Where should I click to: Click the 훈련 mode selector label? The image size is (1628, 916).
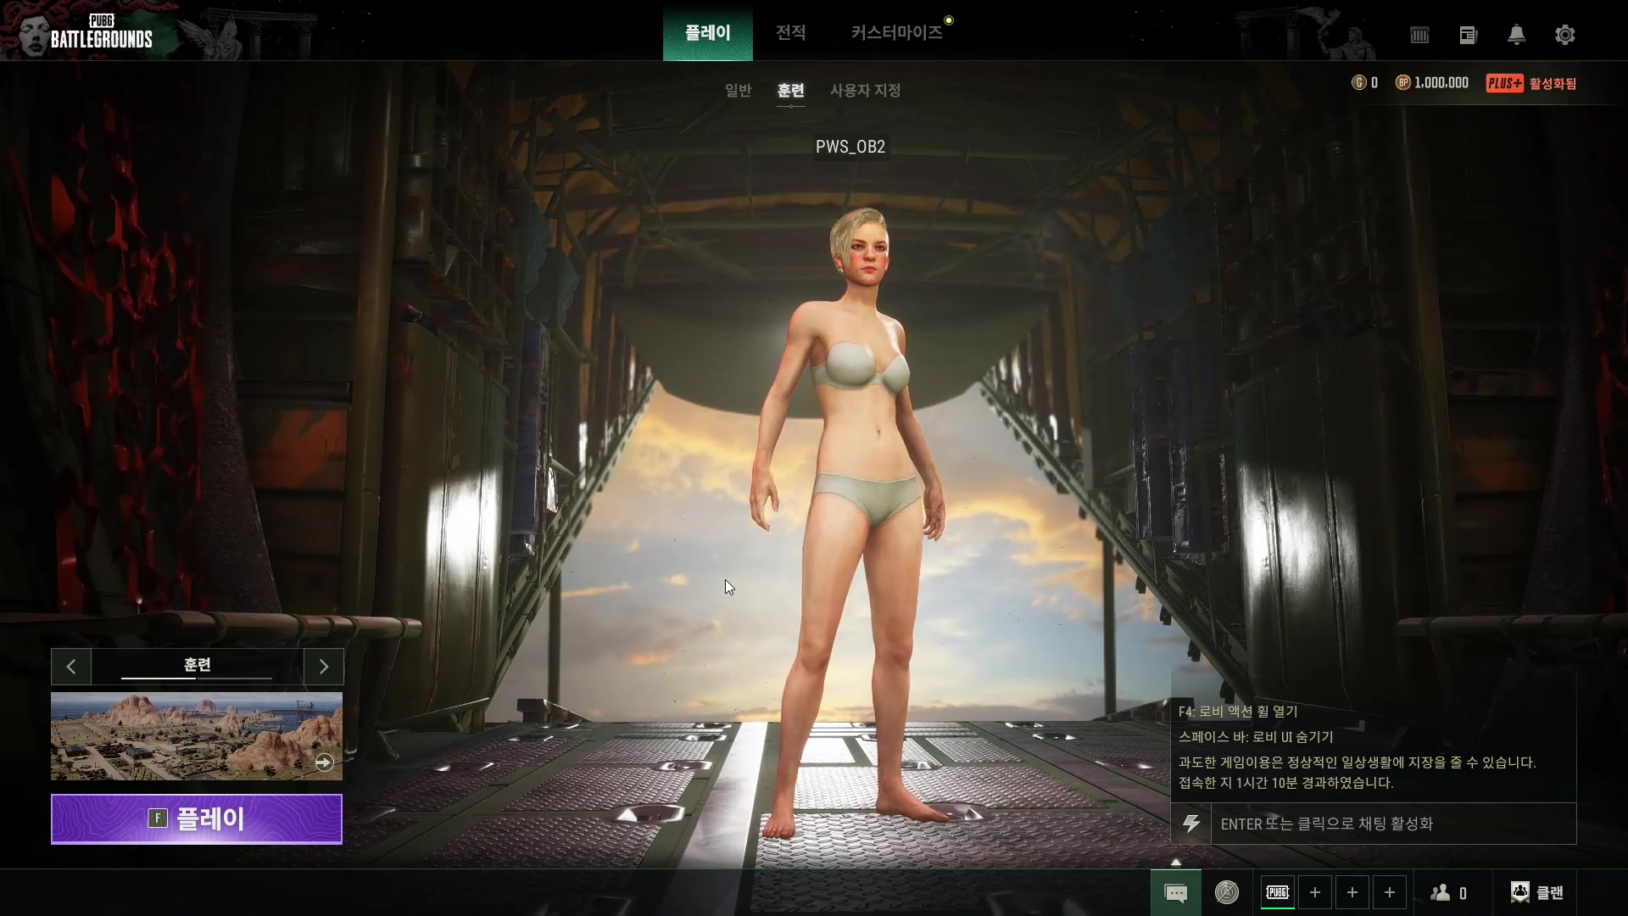[x=197, y=665]
